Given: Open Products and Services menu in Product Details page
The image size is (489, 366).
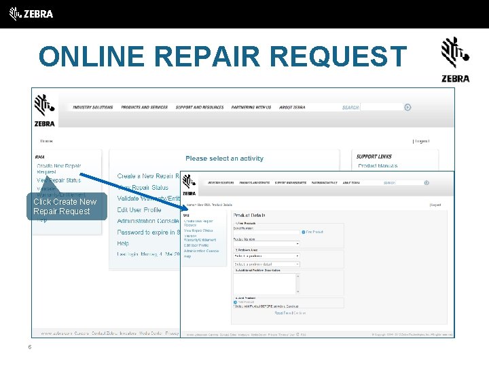Looking at the screenshot, I should [254, 183].
